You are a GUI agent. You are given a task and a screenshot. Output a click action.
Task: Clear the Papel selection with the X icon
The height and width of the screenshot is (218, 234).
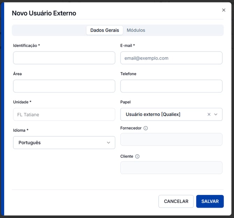click(x=209, y=114)
